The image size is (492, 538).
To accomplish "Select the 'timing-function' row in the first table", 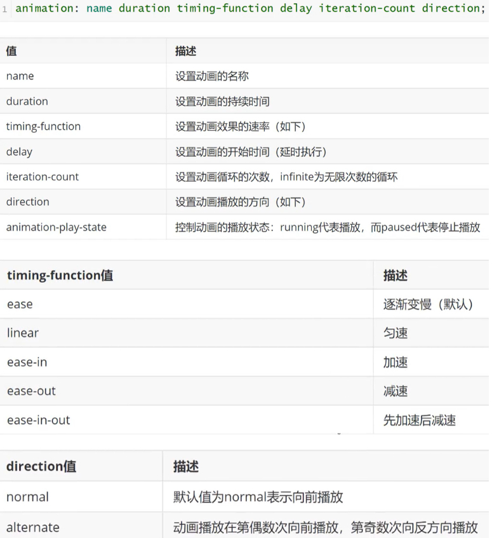I will [x=44, y=126].
